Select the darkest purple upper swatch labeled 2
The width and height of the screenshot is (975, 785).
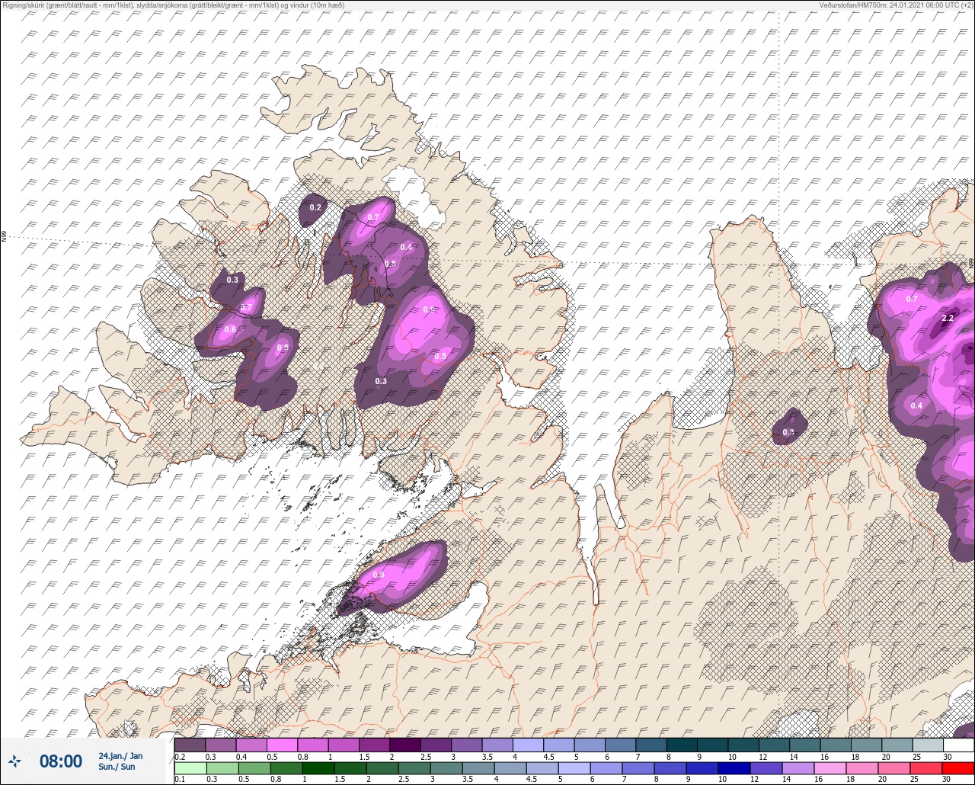pos(405,745)
